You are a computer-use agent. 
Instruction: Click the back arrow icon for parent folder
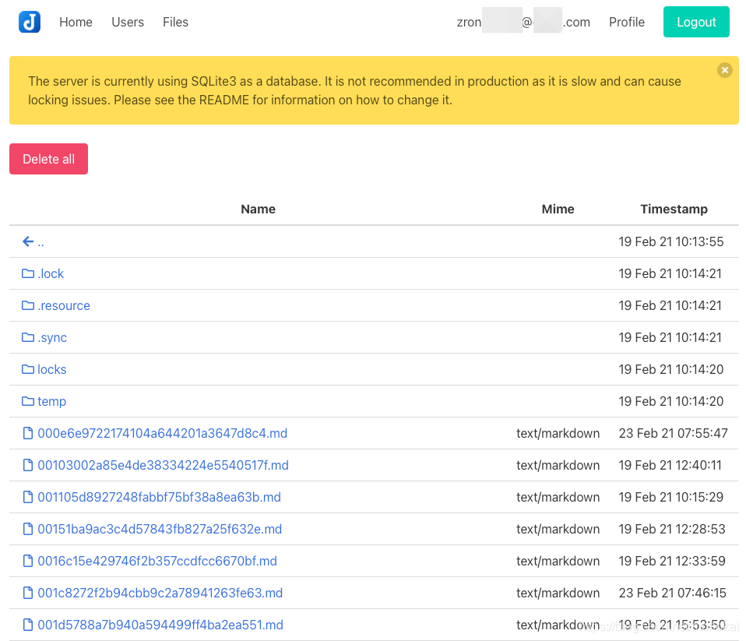tap(28, 241)
